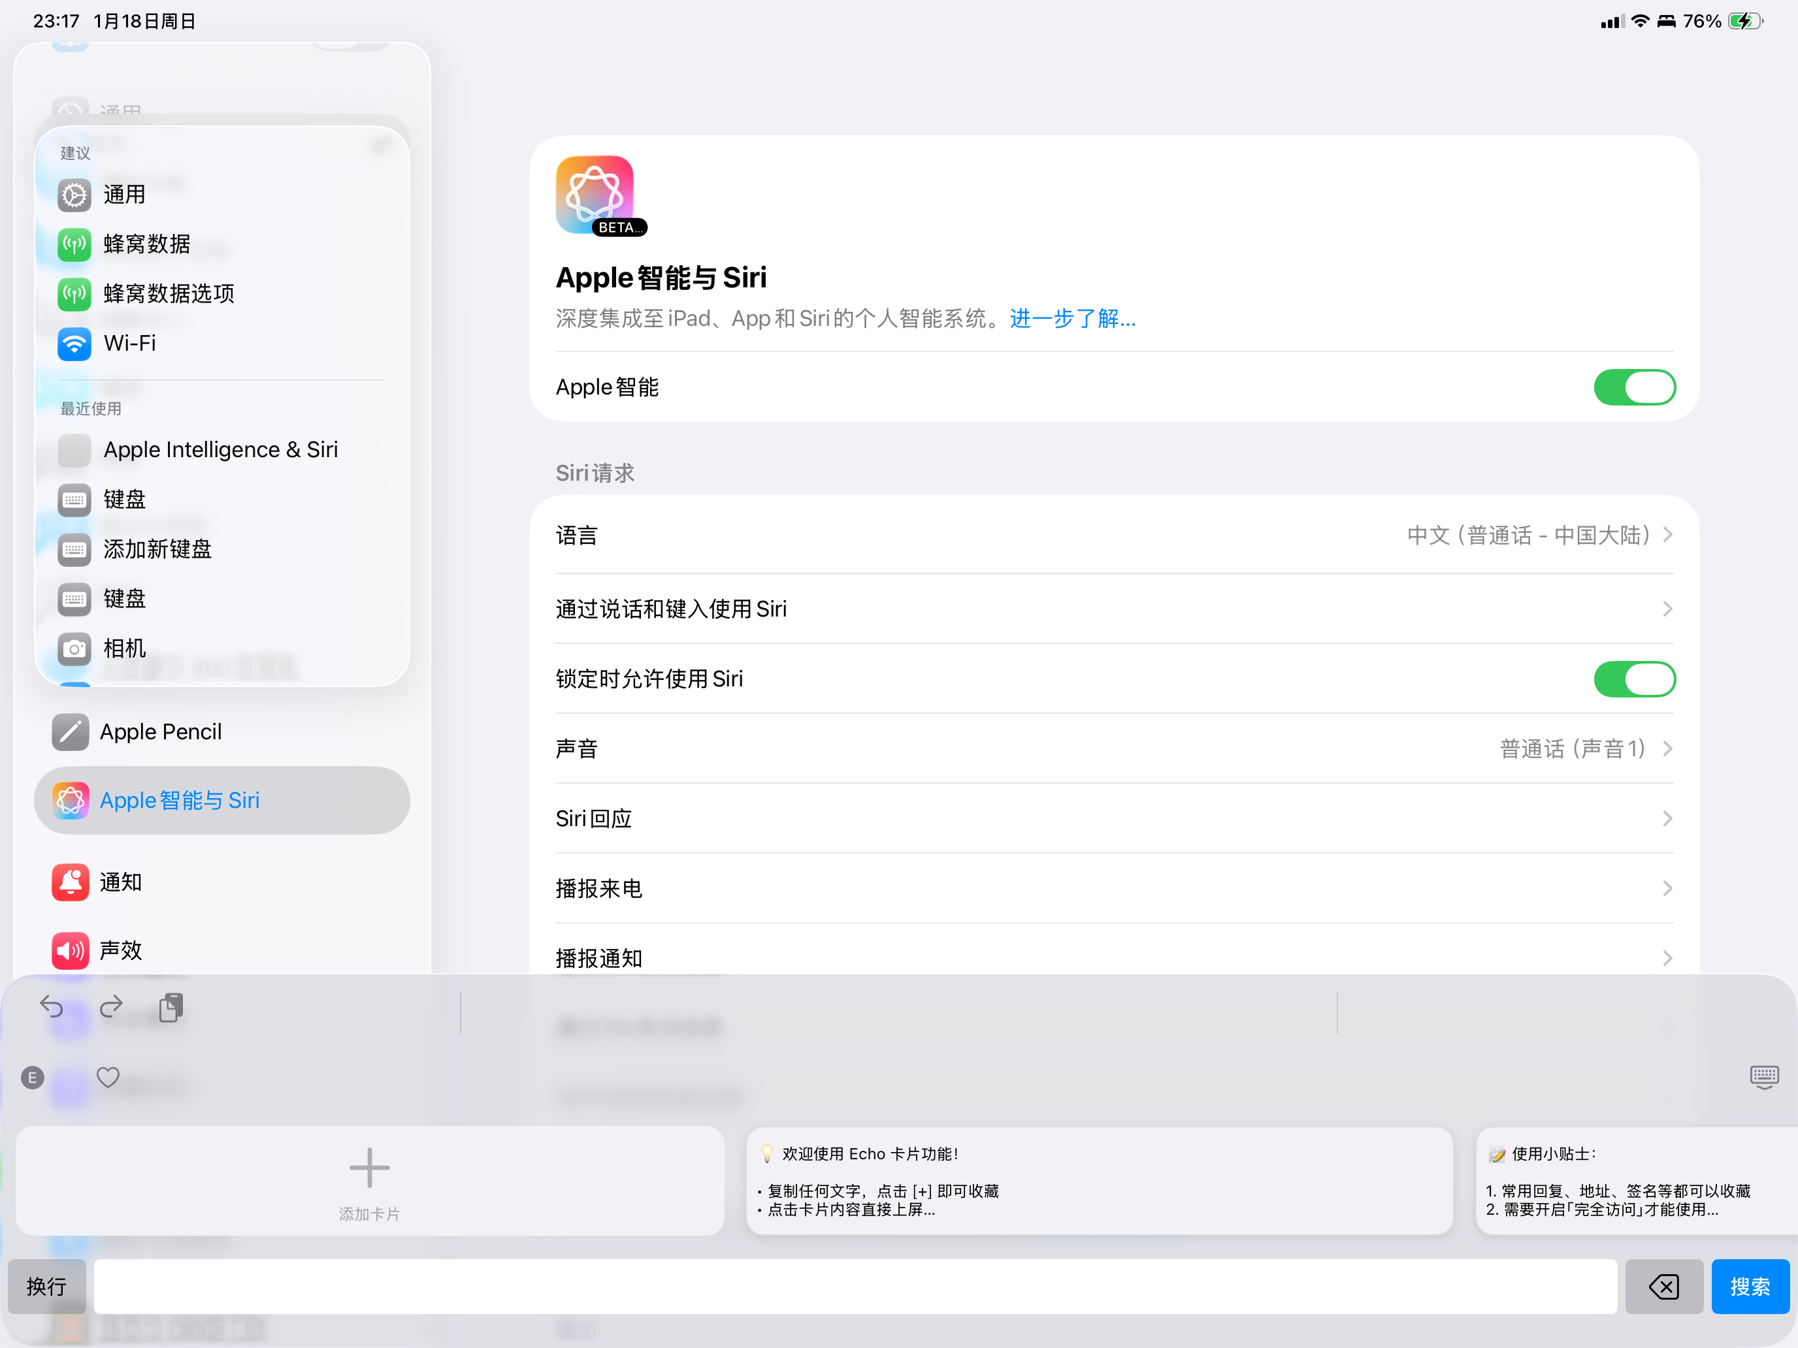Tap the Apple Intelligence BETA app icon

coord(595,196)
